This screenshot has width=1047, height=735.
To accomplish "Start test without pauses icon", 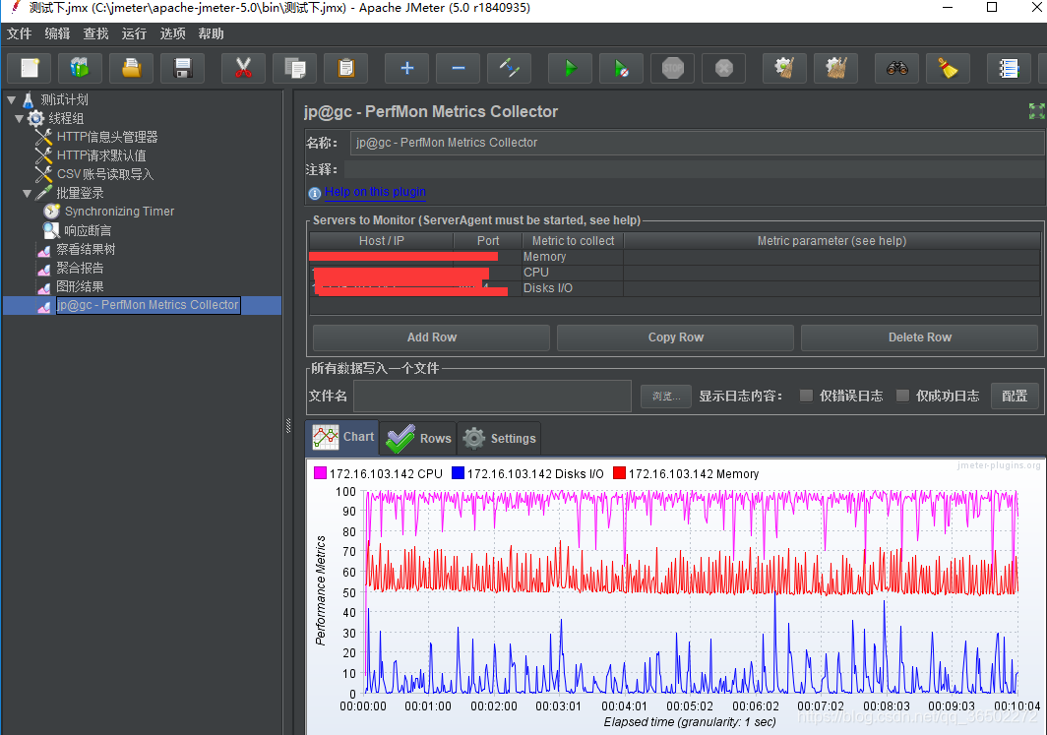I will coord(621,68).
